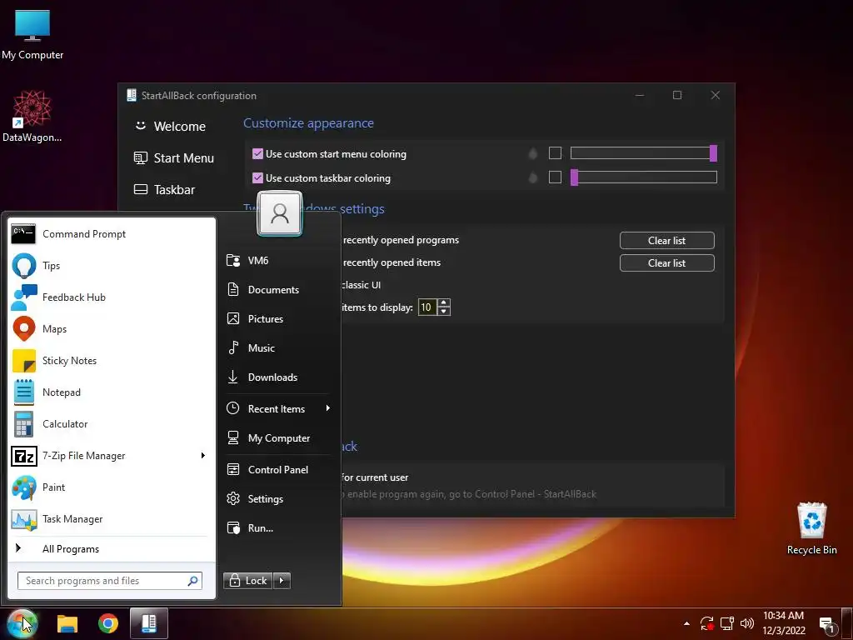The height and width of the screenshot is (640, 853).
Task: Select DataWagon desktop shortcut
Action: pos(32,117)
